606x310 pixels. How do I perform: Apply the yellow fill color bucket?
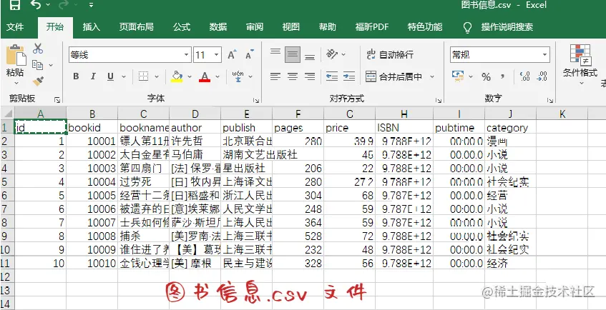(x=177, y=76)
